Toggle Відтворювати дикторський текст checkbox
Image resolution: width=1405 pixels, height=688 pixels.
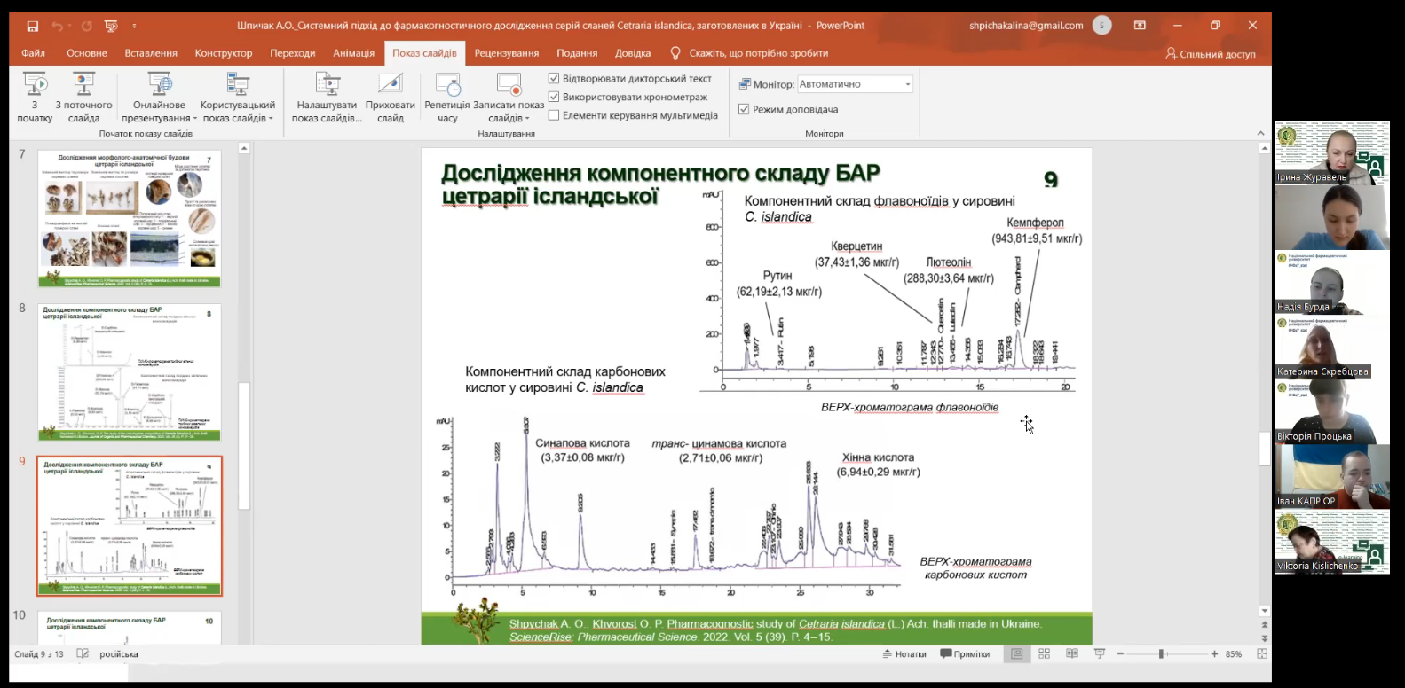(554, 79)
